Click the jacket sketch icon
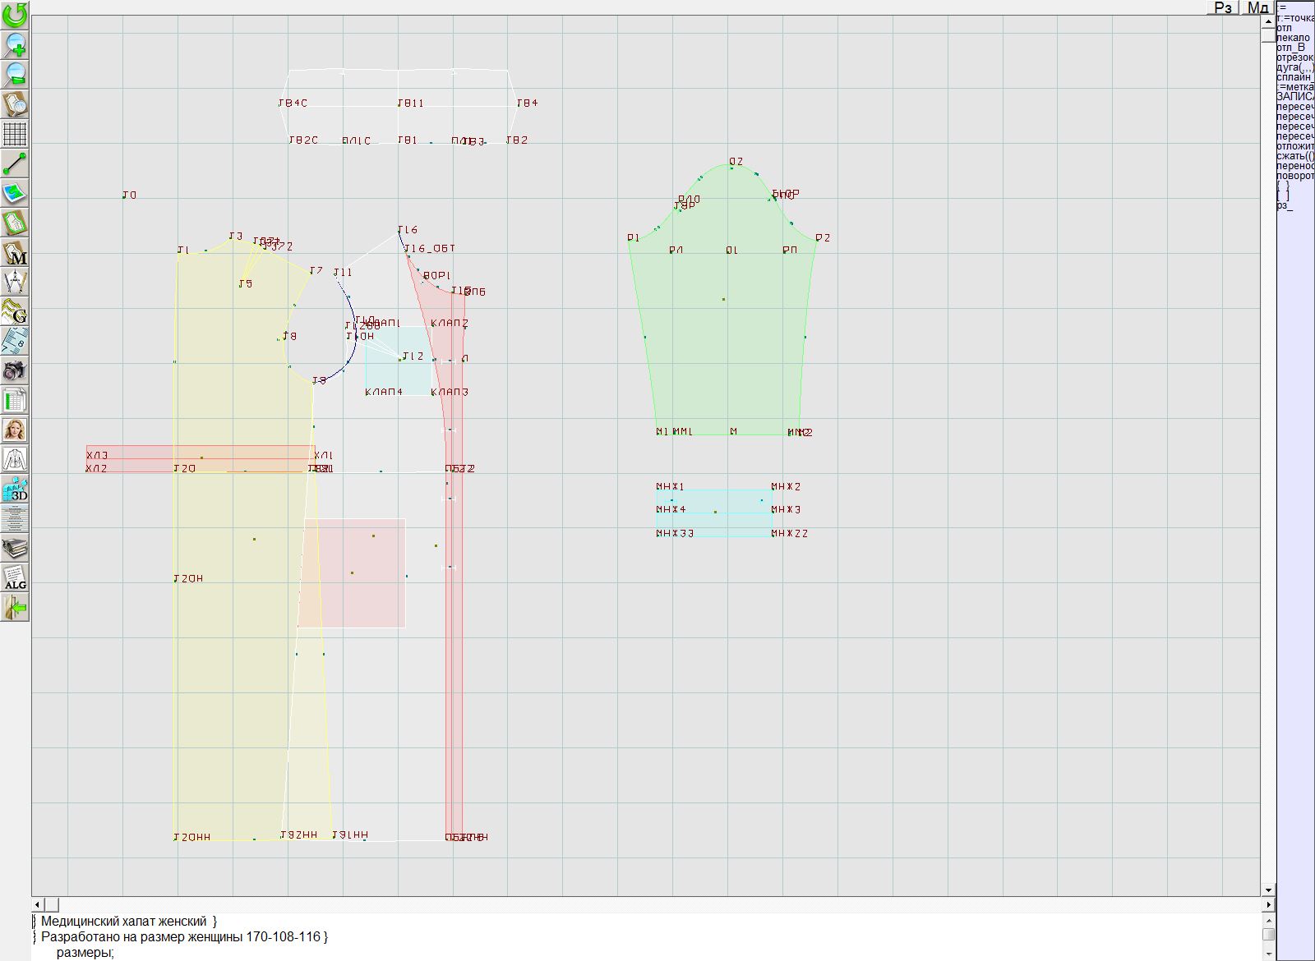Viewport: 1315px width, 961px height. (x=15, y=459)
